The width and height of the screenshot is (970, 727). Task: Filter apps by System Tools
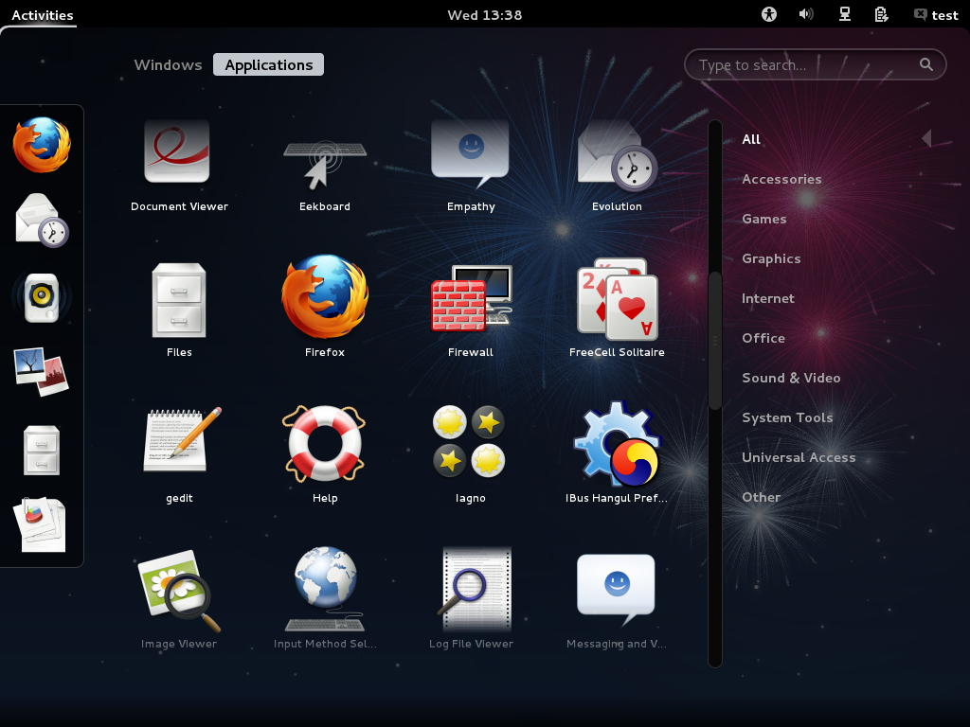[787, 417]
